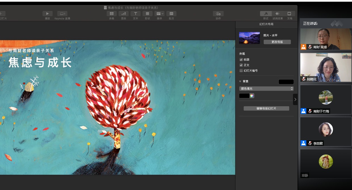Viewport: 352px width, 190px height.
Task: Click the Play (播放) slideshow button
Action: (47, 14)
